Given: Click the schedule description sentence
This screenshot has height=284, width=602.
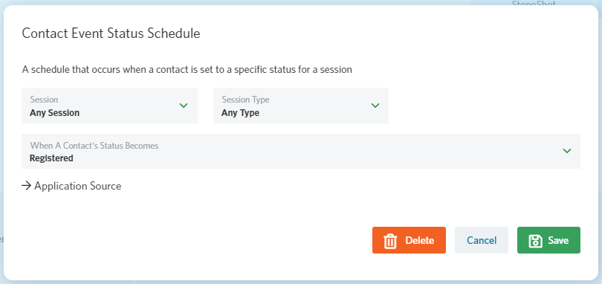Looking at the screenshot, I should point(187,70).
